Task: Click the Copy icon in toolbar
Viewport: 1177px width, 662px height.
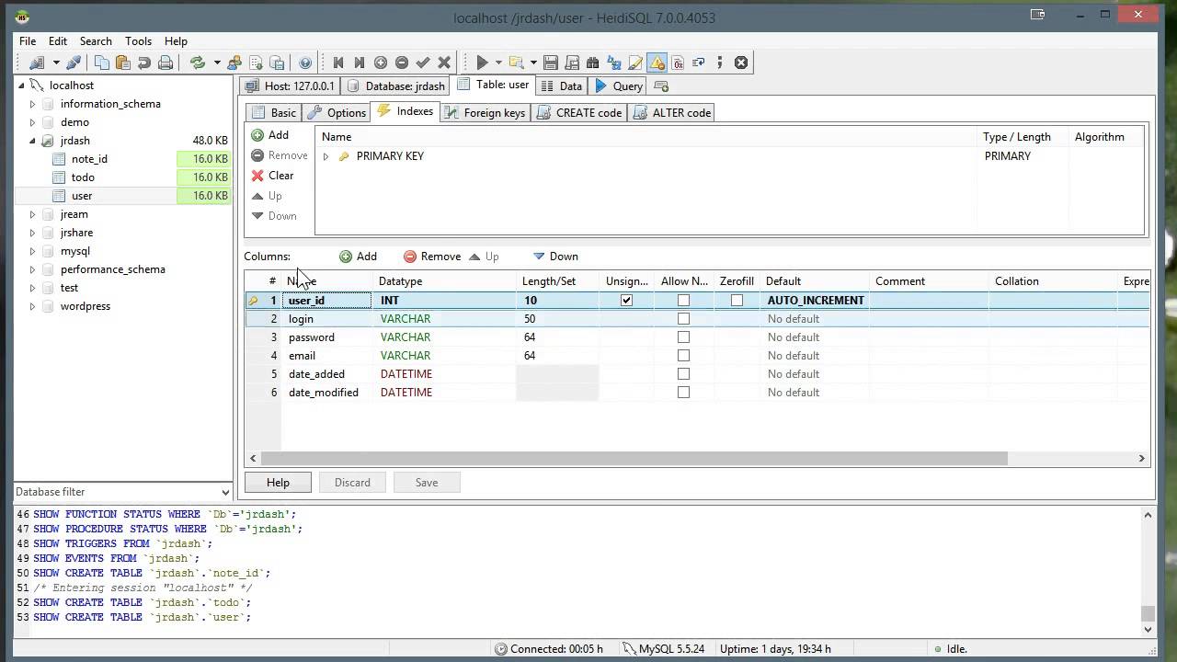Action: [x=102, y=63]
